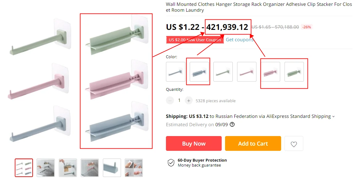
Task: View the second thumbnail showing hangers on rack
Action: pyautogui.click(x=46, y=168)
